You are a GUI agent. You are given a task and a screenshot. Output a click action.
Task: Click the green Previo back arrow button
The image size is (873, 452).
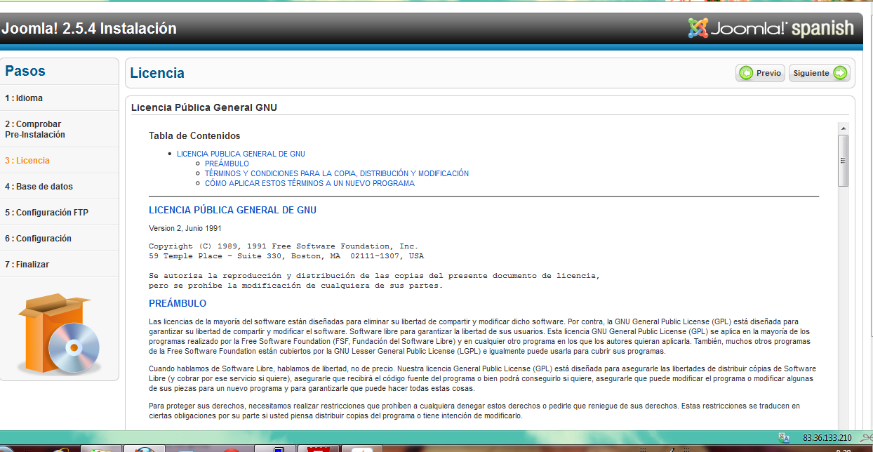(760, 73)
